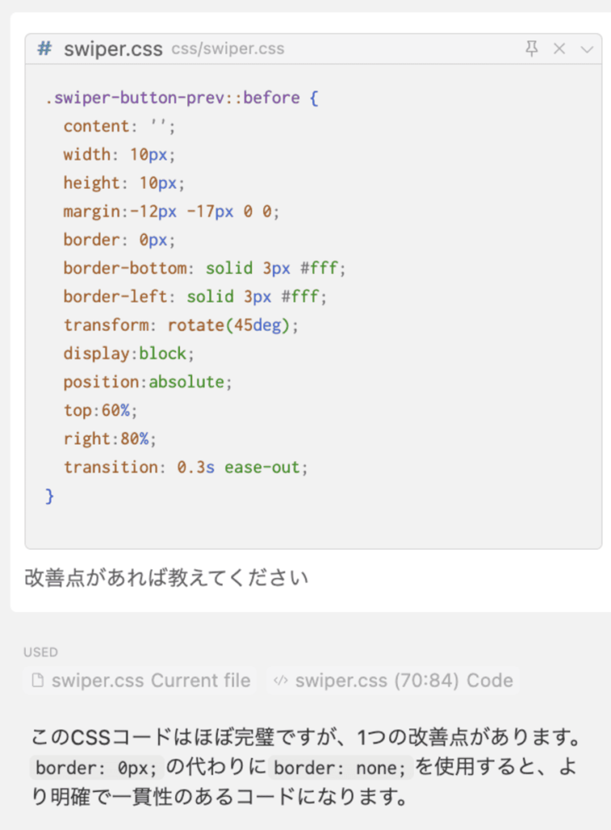Open the swiper.css file title

tap(113, 49)
